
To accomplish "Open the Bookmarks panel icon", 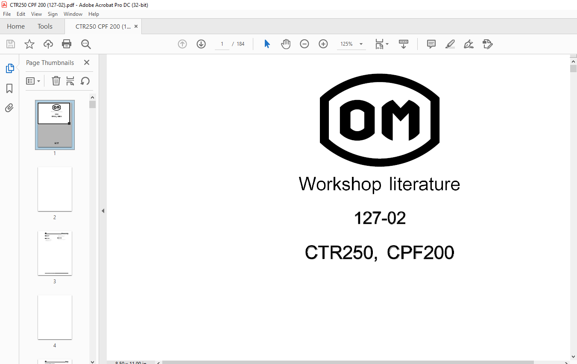I will coord(9,88).
